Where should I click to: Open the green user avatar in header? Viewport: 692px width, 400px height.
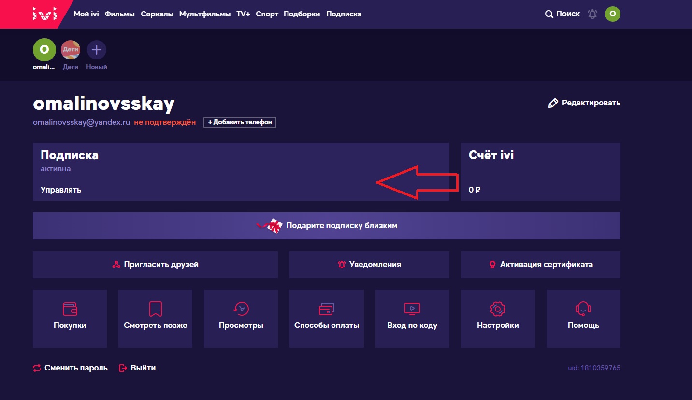point(613,14)
